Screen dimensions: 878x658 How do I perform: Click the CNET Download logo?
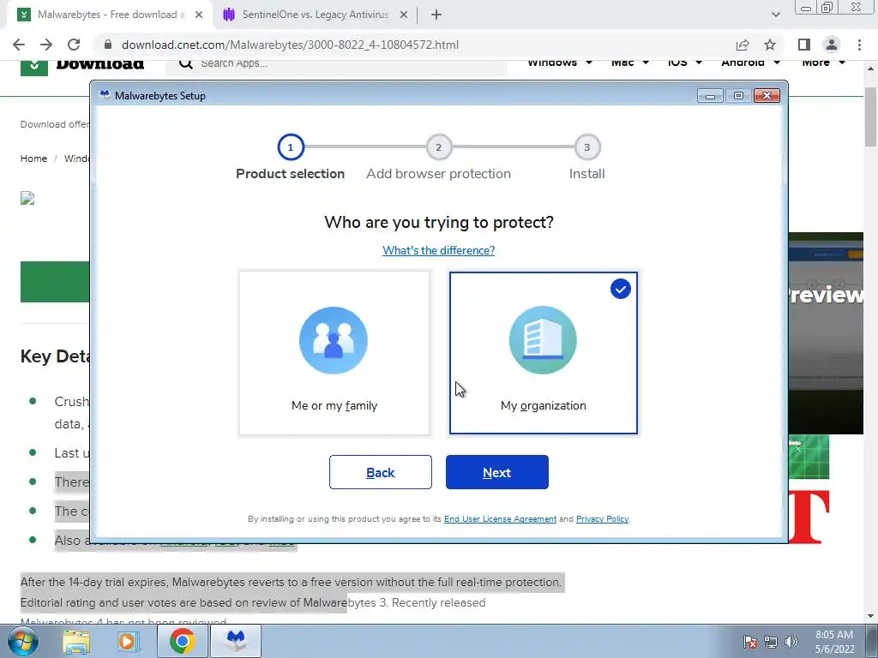pos(82,68)
